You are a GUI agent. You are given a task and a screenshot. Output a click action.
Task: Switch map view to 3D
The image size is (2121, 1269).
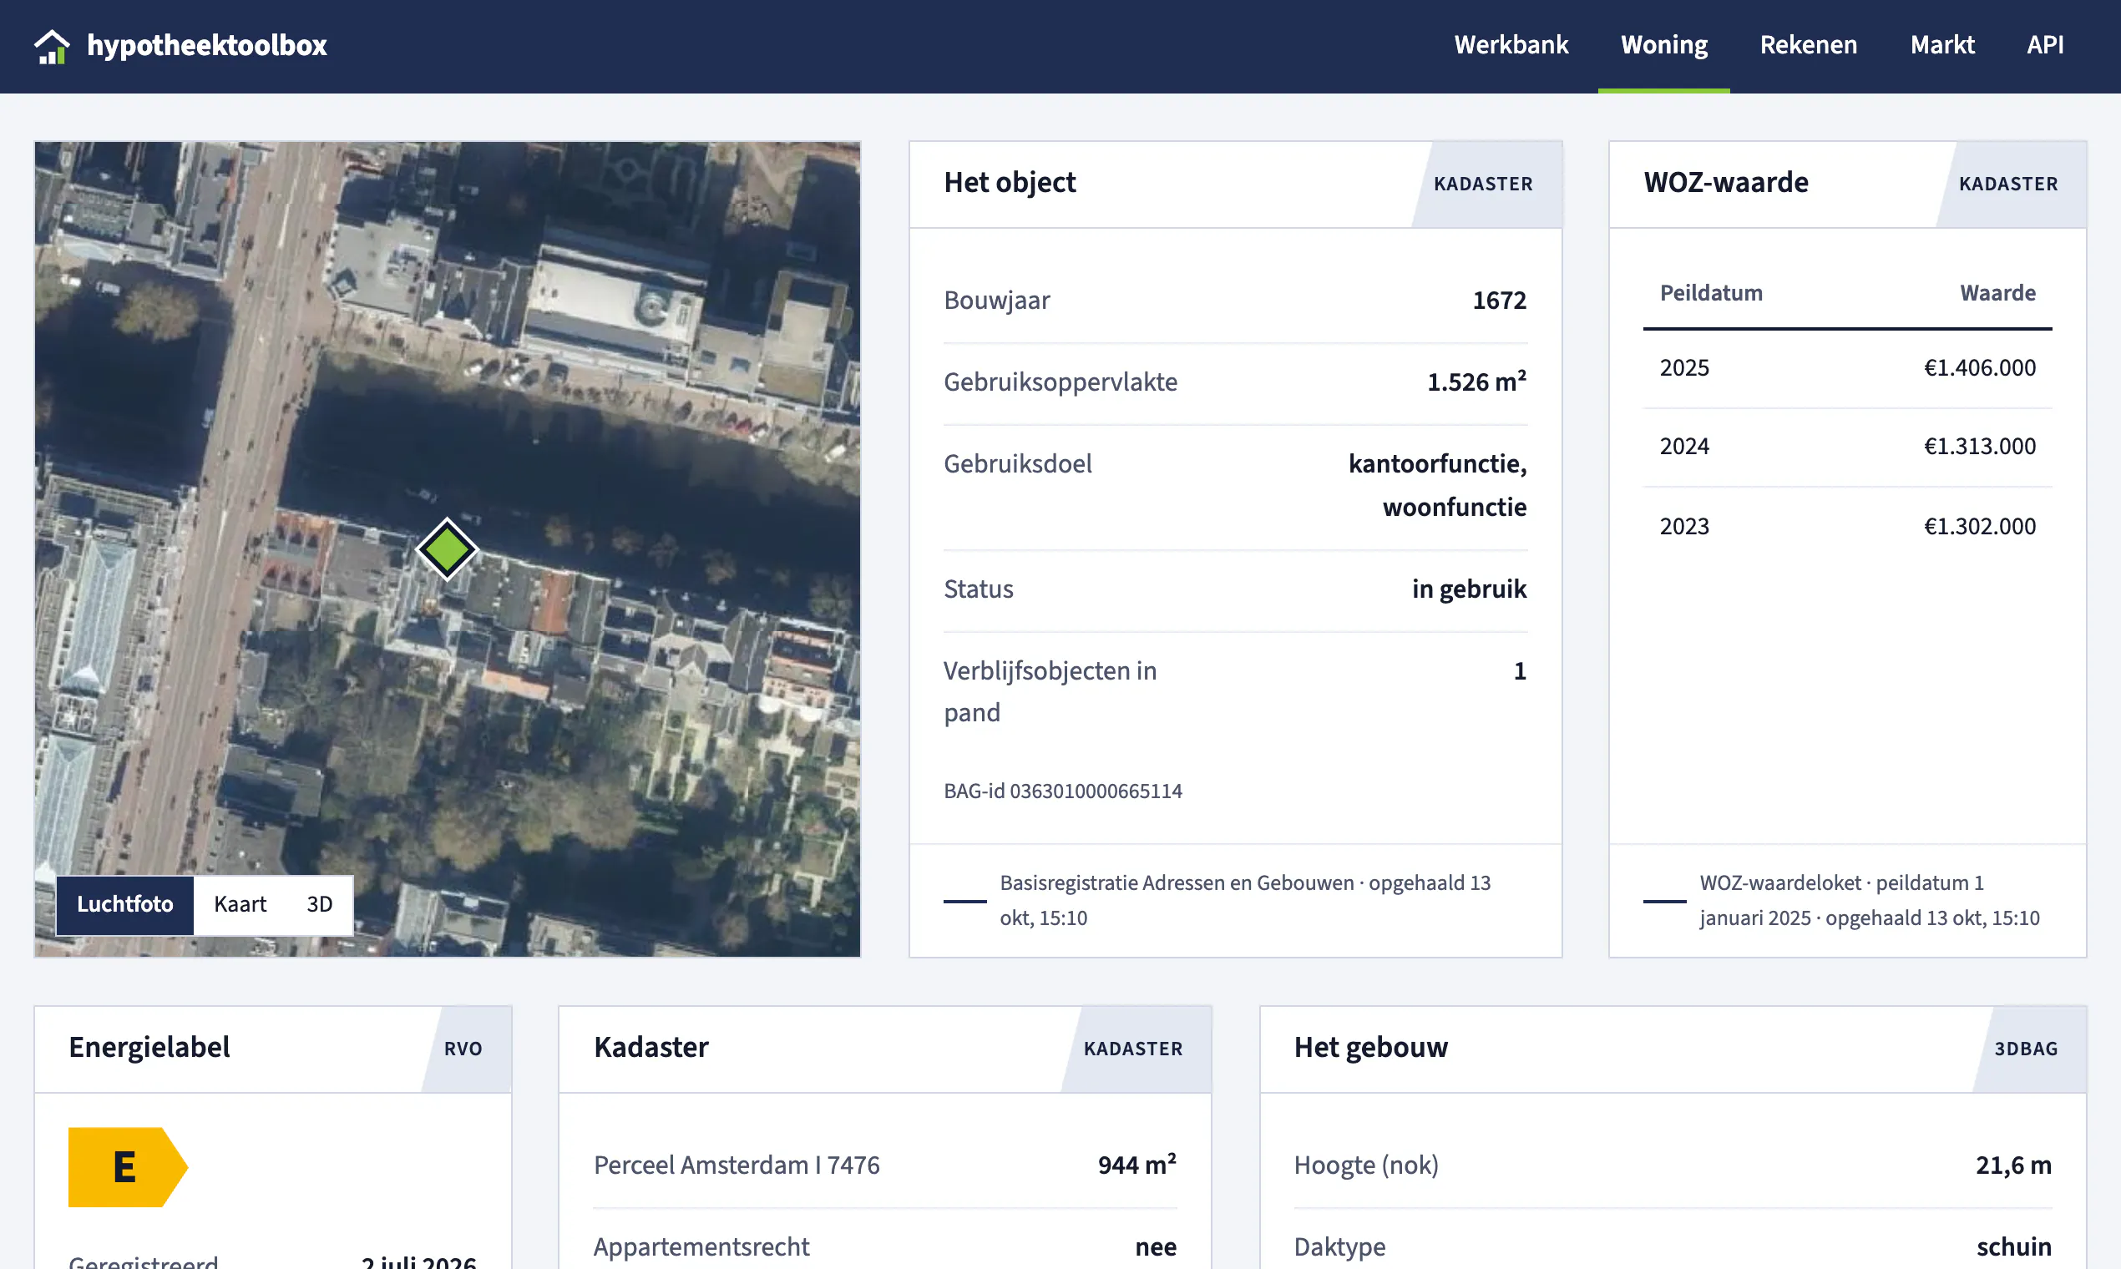(320, 904)
